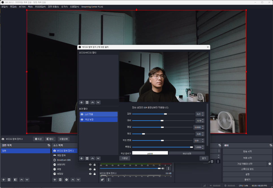Toggle visibility of LUT 적용 filter
This screenshot has width=273, height=188.
click(x=82, y=114)
